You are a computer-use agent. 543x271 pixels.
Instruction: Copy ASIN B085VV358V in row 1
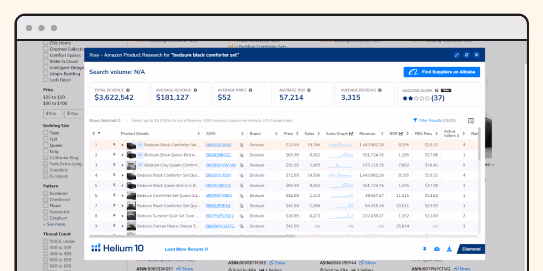[x=242, y=145]
